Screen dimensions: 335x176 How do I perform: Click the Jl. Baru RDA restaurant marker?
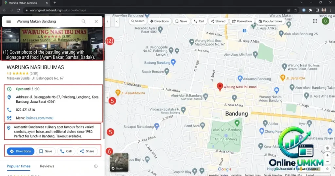pyautogui.click(x=283, y=78)
